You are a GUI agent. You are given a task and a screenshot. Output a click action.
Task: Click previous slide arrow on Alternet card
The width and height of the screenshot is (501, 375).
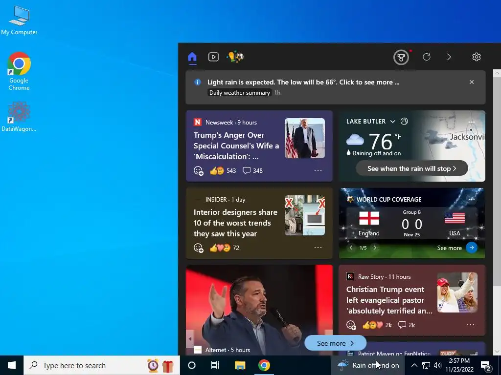pos(190,339)
